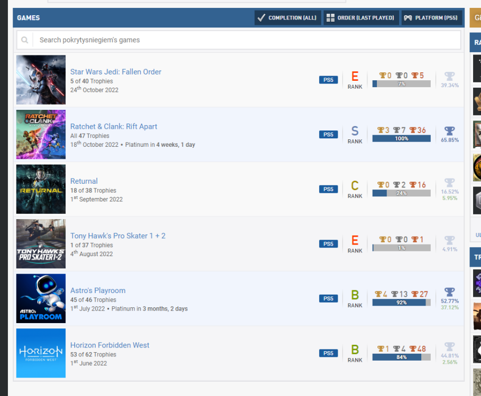Click the bronze trophy icon in Horizon row

coord(415,349)
